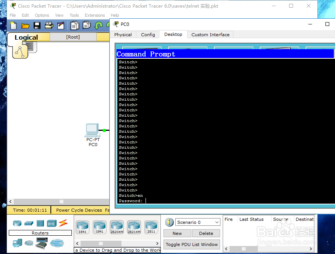Screen dimensions: 335x254
Task: Open the Tools menu
Action: pyautogui.click(x=74, y=15)
